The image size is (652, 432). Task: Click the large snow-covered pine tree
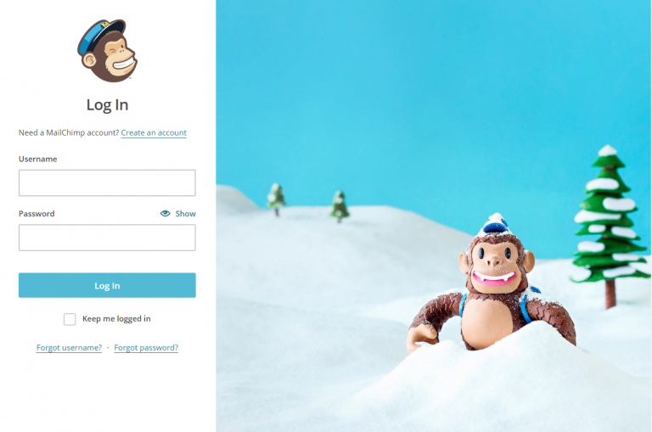pyautogui.click(x=609, y=225)
